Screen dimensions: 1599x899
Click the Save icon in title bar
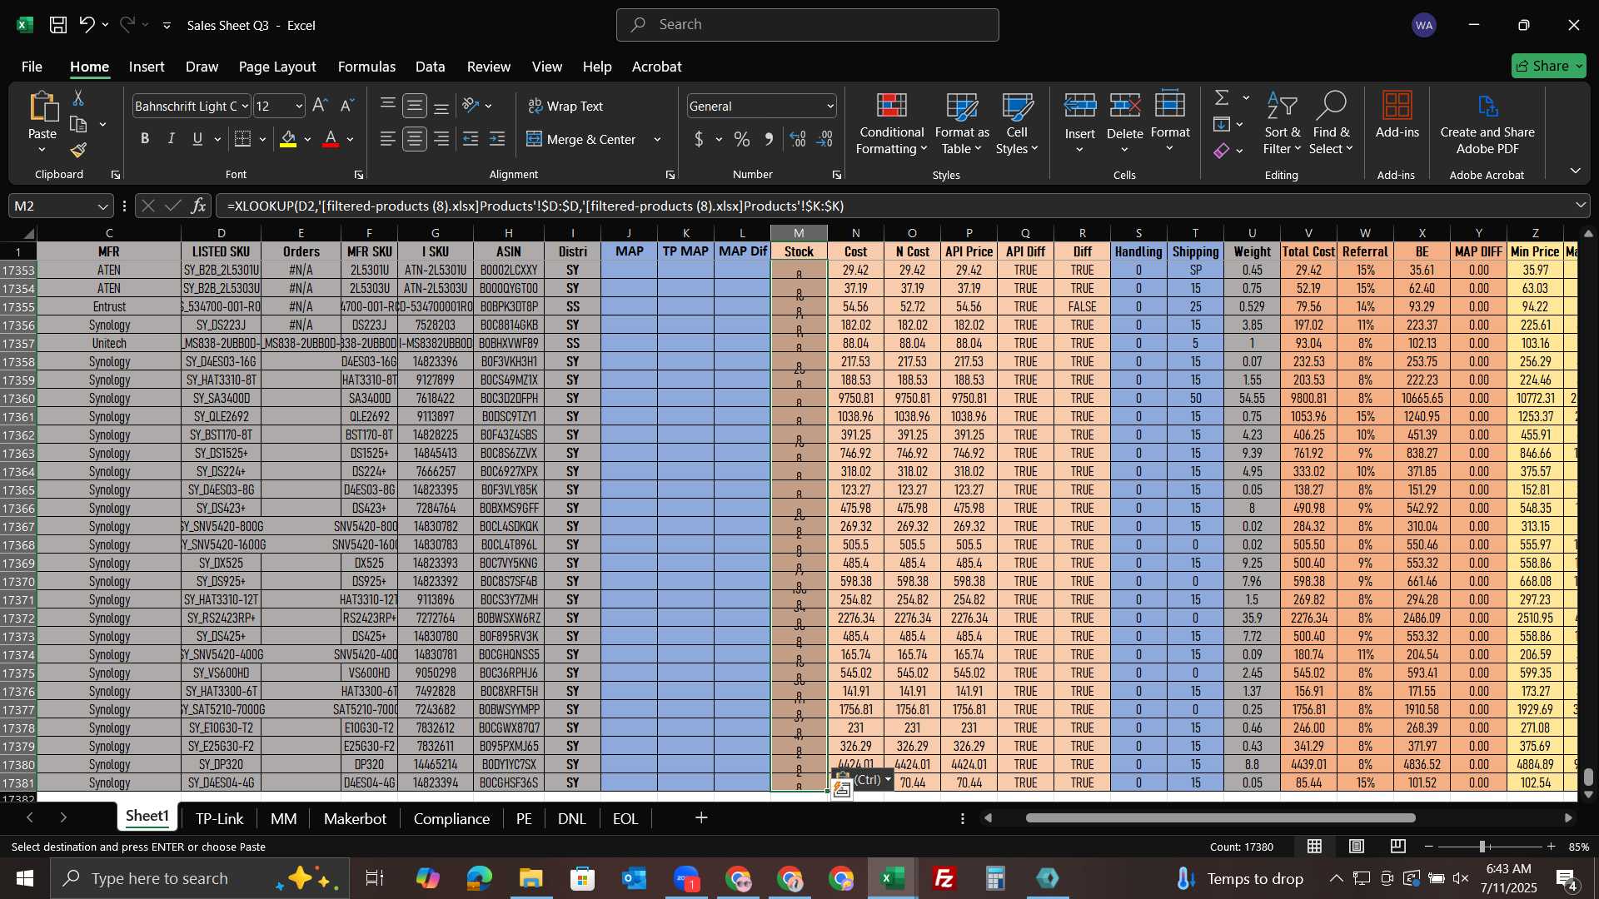pos(57,25)
